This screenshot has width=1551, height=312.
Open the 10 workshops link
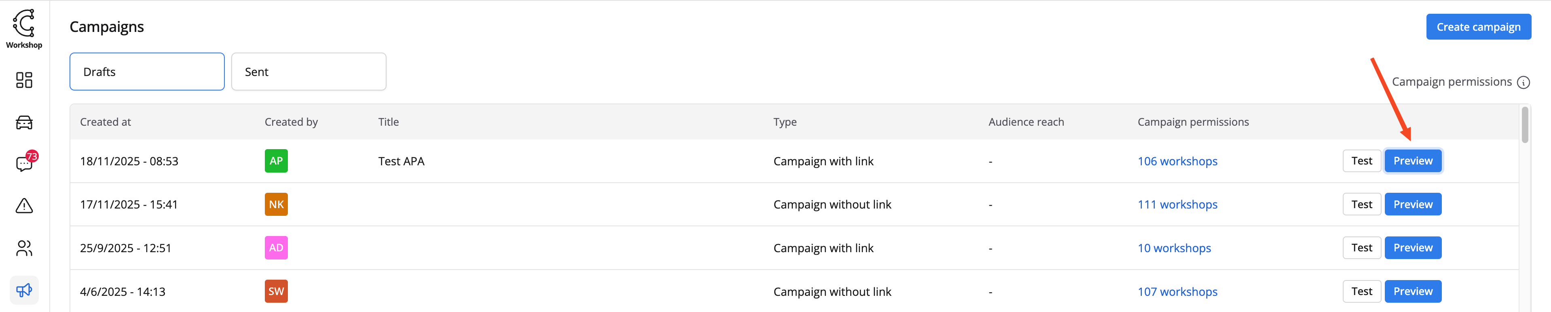coord(1174,248)
